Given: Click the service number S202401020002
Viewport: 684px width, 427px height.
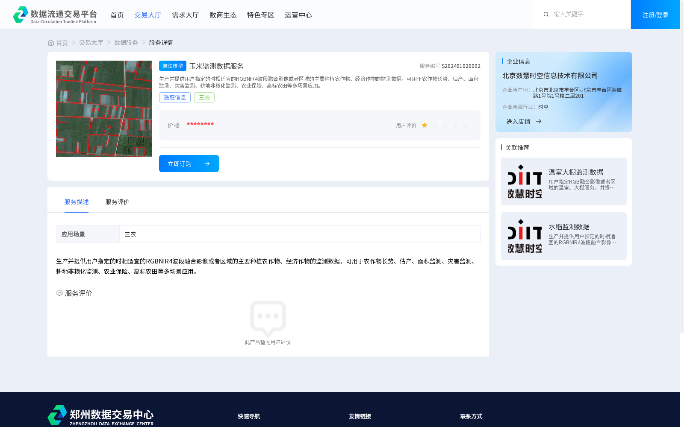Looking at the screenshot, I should pos(461,66).
